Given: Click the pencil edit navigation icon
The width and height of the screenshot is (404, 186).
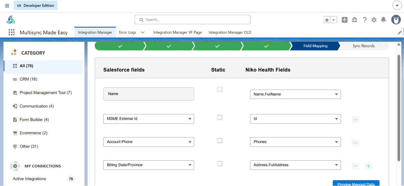Looking at the screenshot, I should 400,32.
